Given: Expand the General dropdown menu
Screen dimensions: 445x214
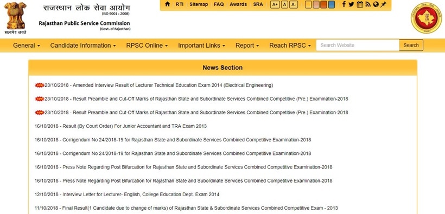Looking at the screenshot, I should [x=27, y=46].
